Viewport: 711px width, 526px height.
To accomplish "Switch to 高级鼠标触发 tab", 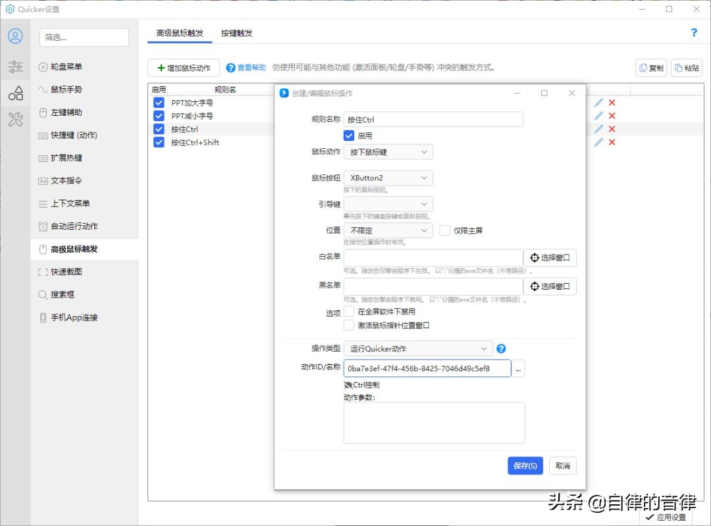I will 180,33.
